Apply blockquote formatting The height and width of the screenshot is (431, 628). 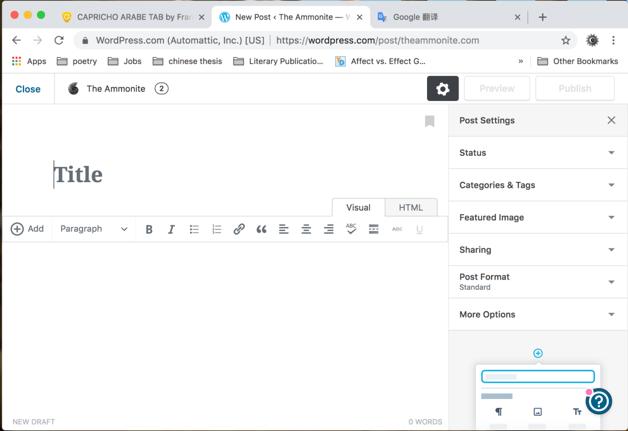[x=262, y=229]
